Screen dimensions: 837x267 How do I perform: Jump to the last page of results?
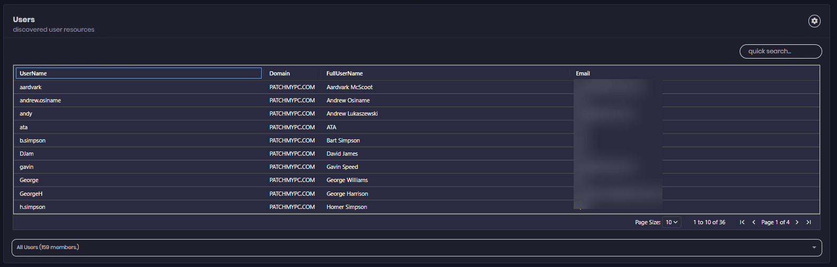808,222
